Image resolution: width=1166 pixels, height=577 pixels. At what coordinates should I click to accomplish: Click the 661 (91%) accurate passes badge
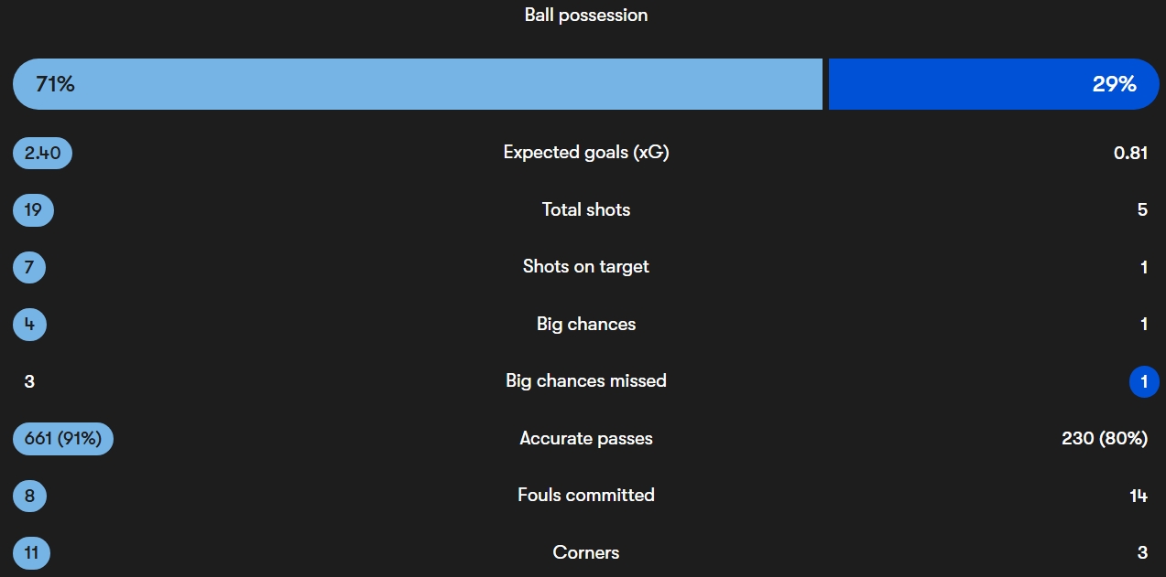pyautogui.click(x=63, y=439)
